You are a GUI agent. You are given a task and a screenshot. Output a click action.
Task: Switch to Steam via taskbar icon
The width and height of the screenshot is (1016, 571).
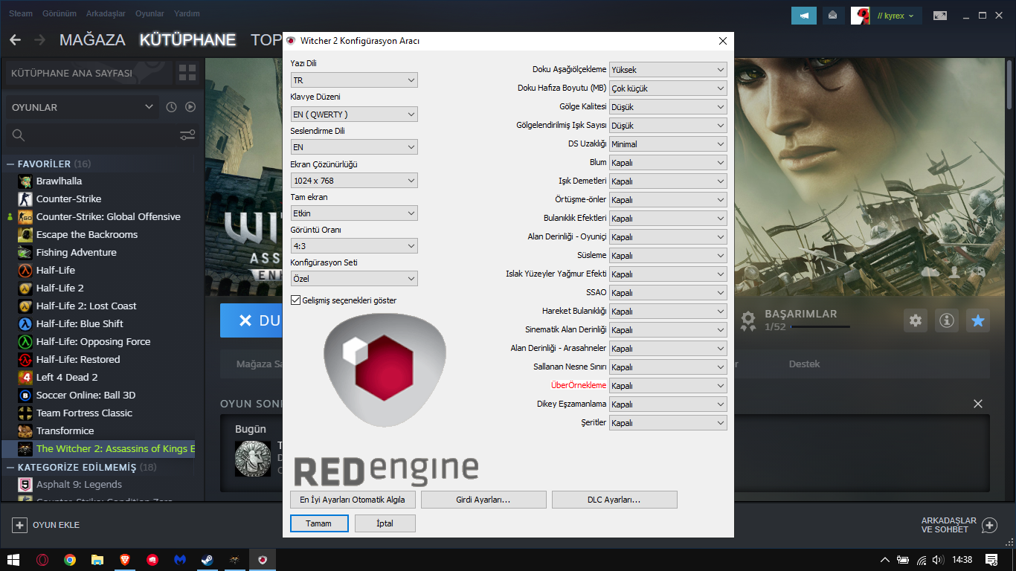pos(207,559)
